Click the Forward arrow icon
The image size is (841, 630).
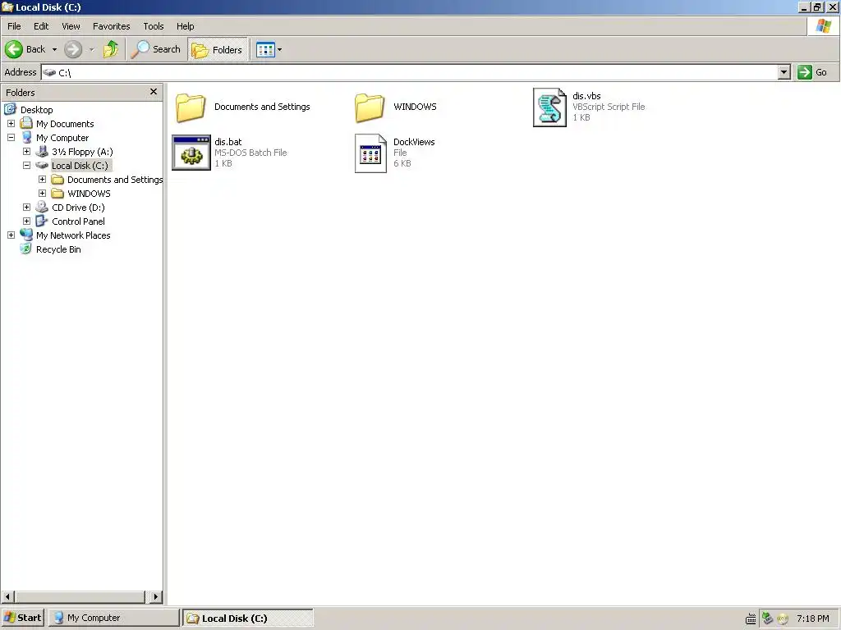[73, 49]
